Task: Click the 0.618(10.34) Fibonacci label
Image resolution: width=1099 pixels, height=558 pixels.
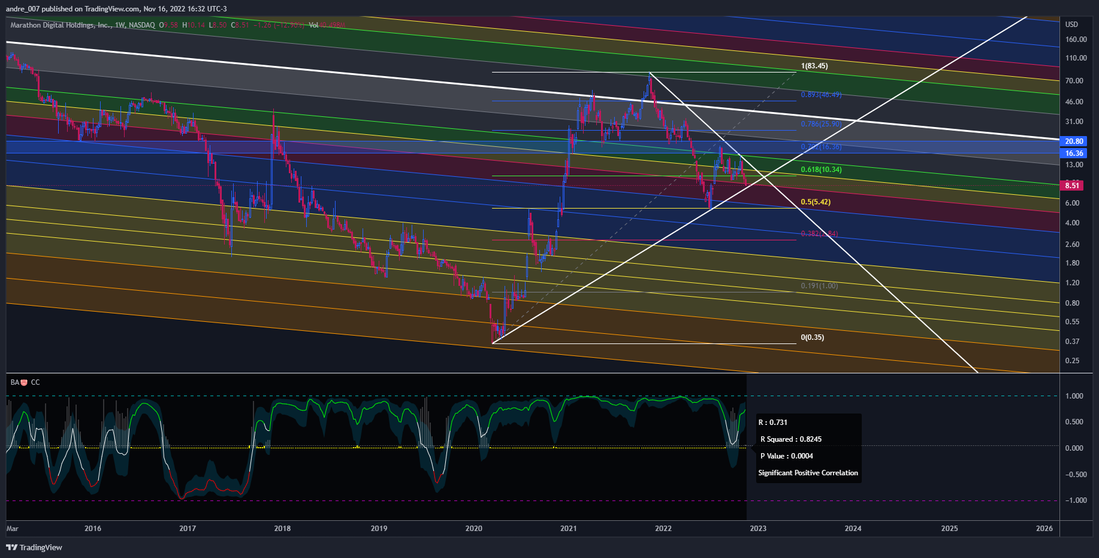Action: [821, 170]
